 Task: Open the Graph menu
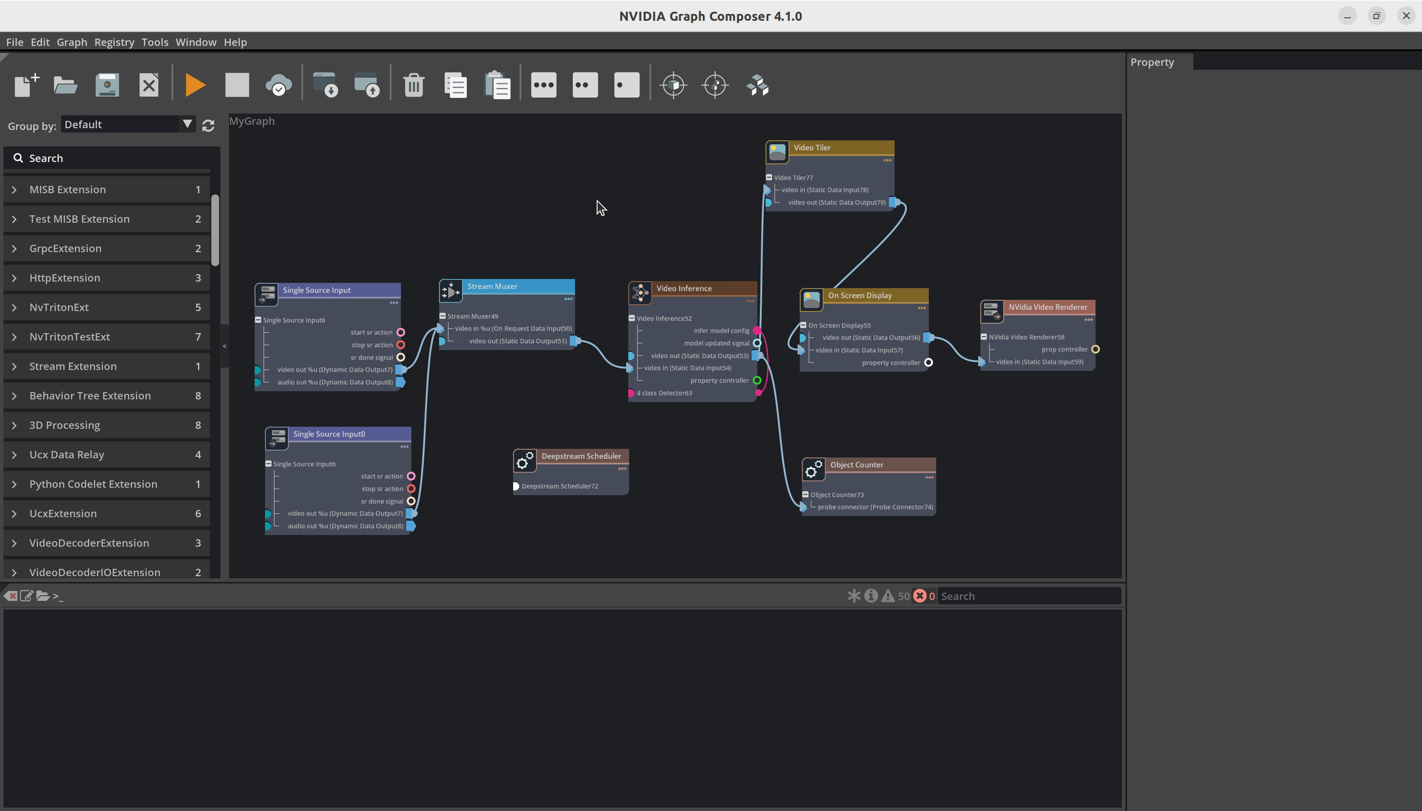pyautogui.click(x=71, y=42)
